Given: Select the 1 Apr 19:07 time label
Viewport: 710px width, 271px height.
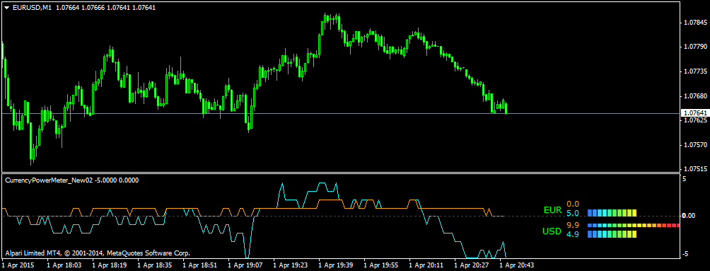Looking at the screenshot, I should coord(245,265).
